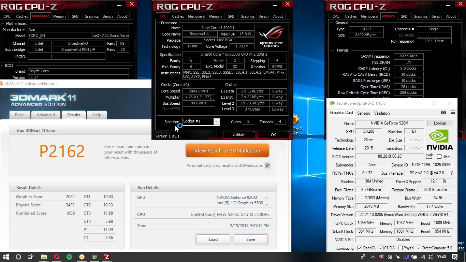Toggle the CUDA checkbox
The width and height of the screenshot is (466, 262).
click(x=381, y=248)
